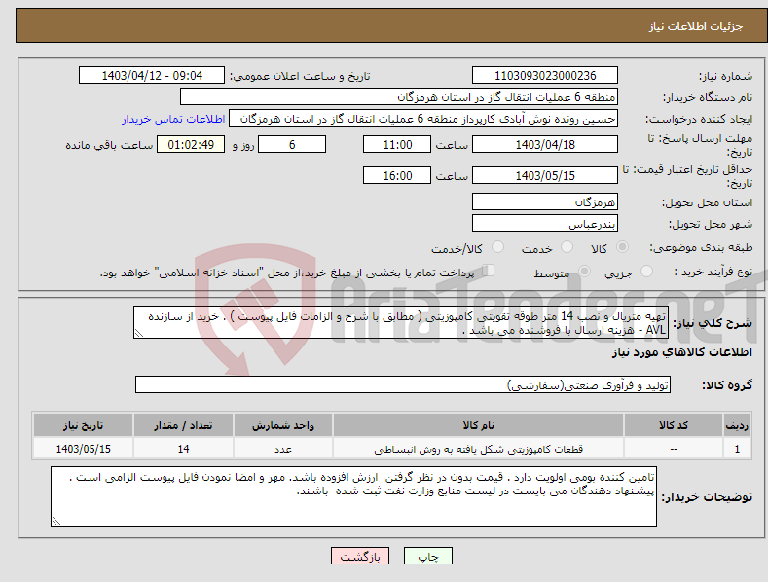Click the شرح کلی نیاز description textarea
The height and width of the screenshot is (582, 768).
[x=401, y=322]
